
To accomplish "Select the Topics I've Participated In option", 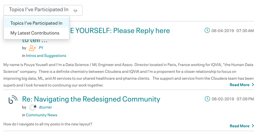I will point(36,23).
